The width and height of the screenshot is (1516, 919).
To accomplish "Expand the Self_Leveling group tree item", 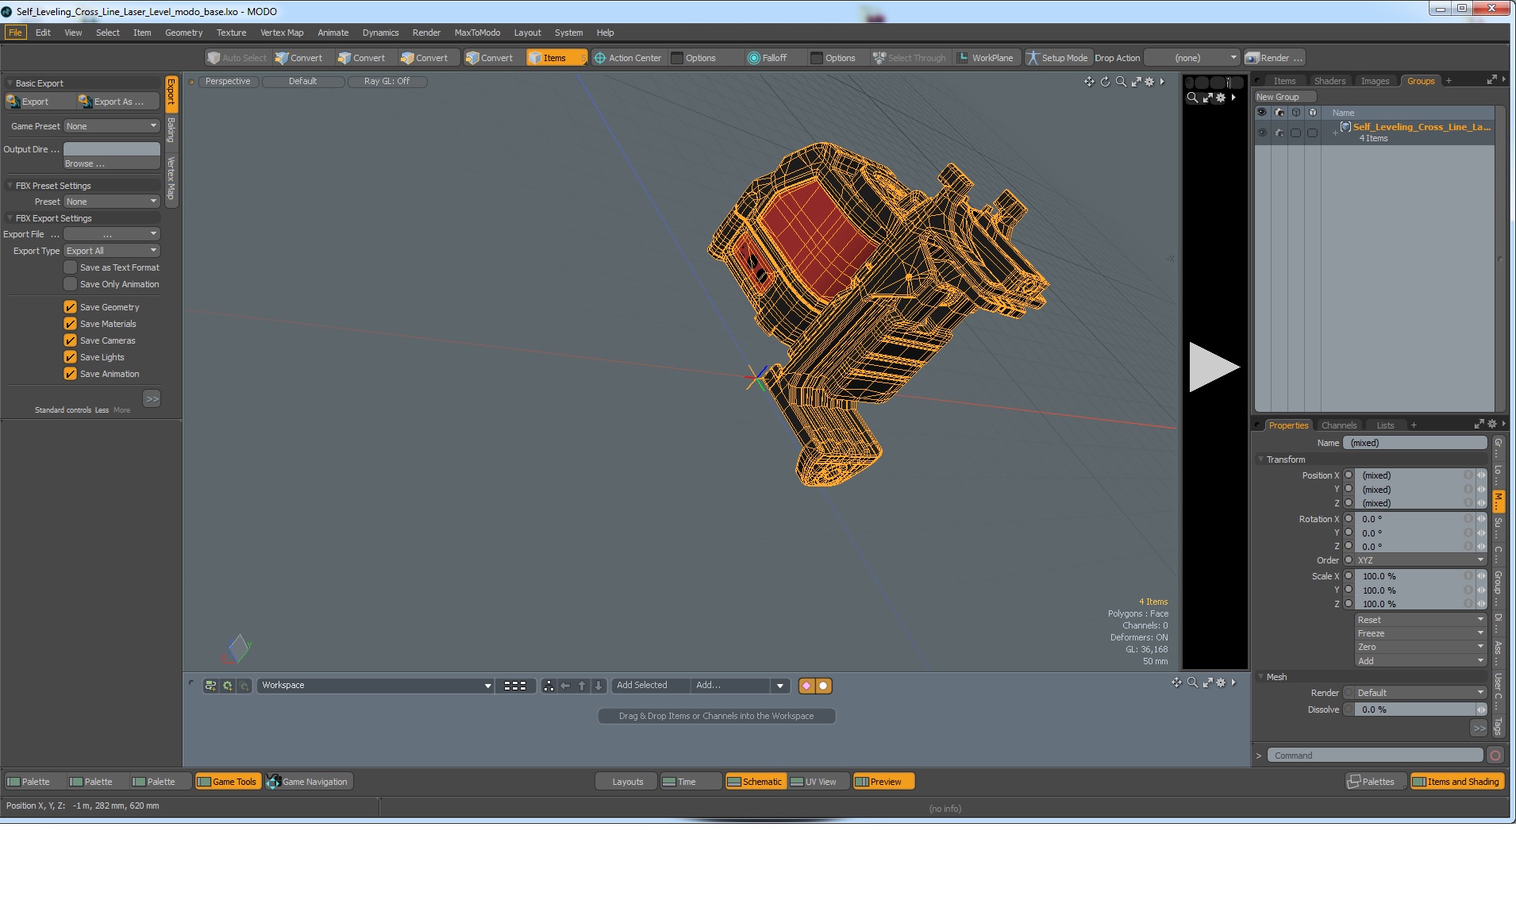I will point(1335,133).
